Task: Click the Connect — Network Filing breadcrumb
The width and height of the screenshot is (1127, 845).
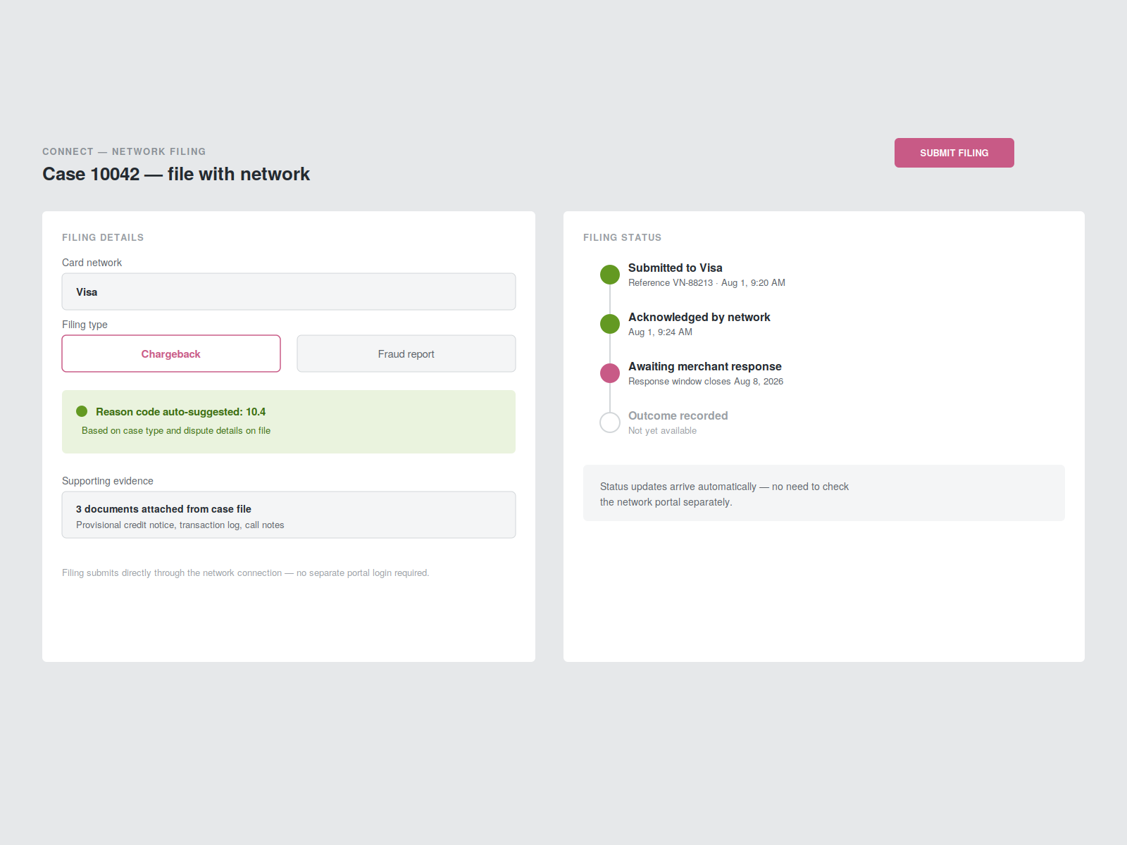Action: click(124, 151)
